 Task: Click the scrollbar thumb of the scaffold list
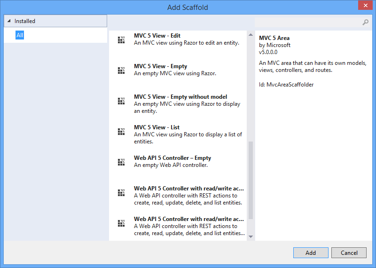tap(251, 180)
